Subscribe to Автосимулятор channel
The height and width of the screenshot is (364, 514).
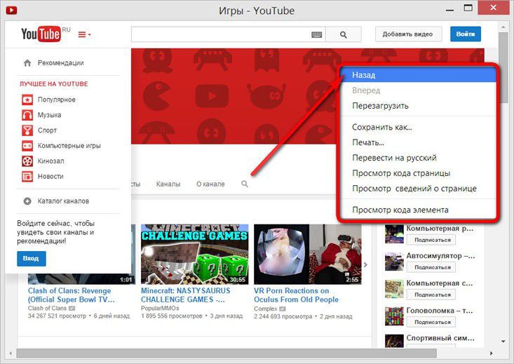click(431, 267)
